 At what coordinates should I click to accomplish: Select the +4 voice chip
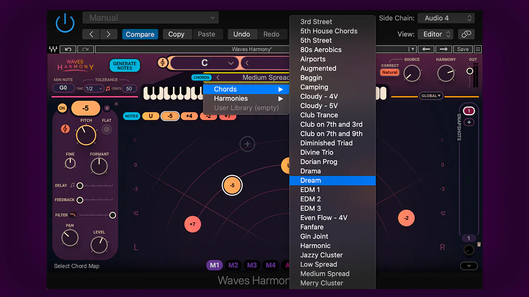tap(189, 116)
